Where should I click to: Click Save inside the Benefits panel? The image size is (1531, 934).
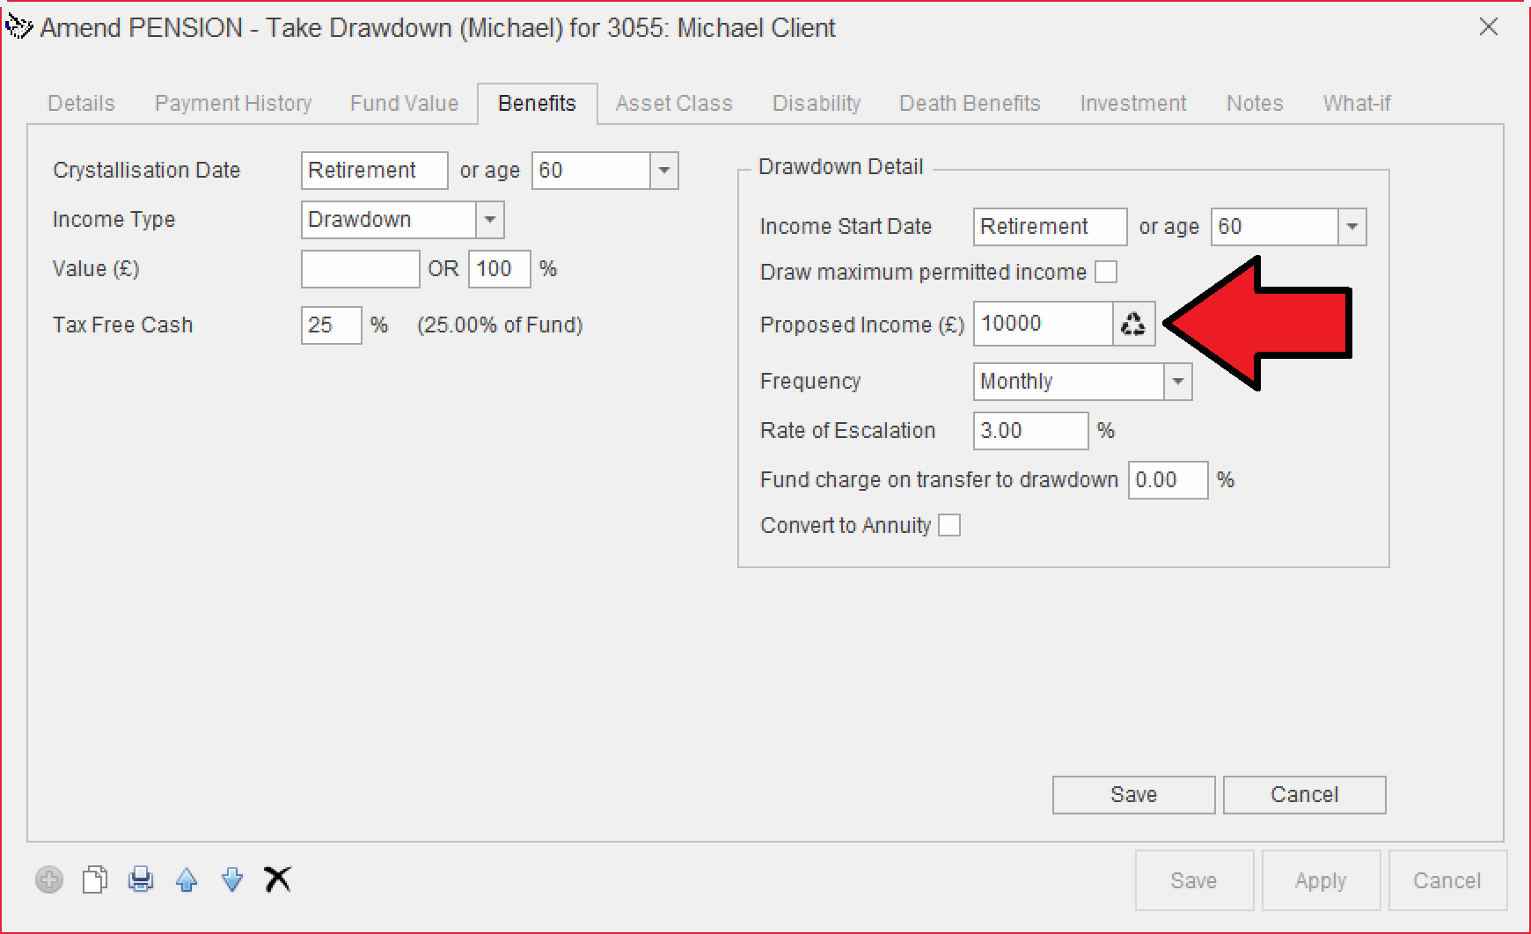pyautogui.click(x=1133, y=795)
